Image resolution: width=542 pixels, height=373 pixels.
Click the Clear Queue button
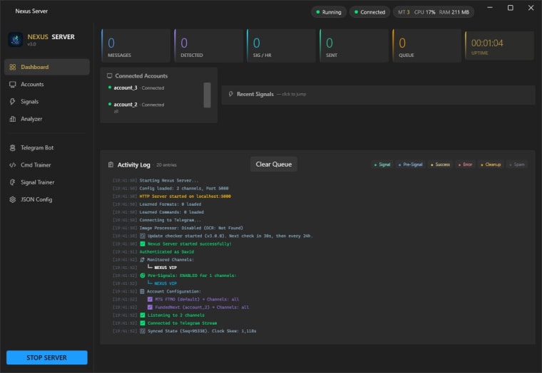coord(273,164)
